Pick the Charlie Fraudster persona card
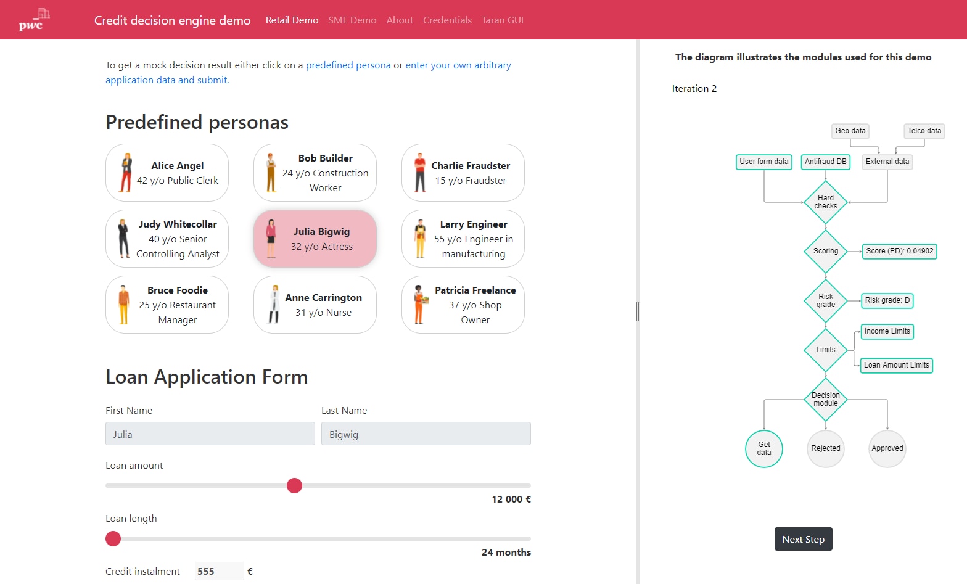 [x=463, y=173]
